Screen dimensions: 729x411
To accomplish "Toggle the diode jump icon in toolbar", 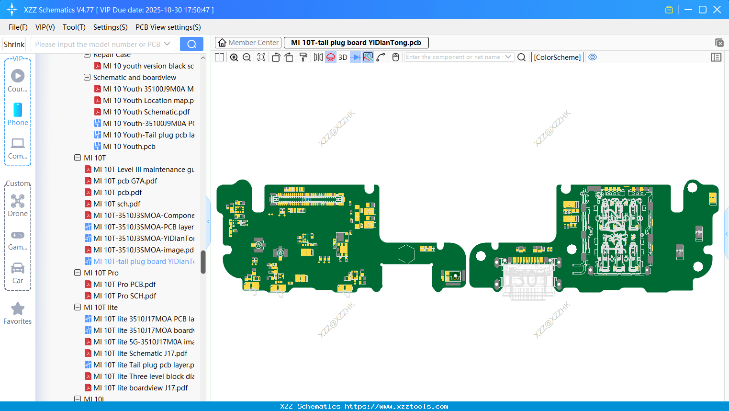I will (x=356, y=57).
